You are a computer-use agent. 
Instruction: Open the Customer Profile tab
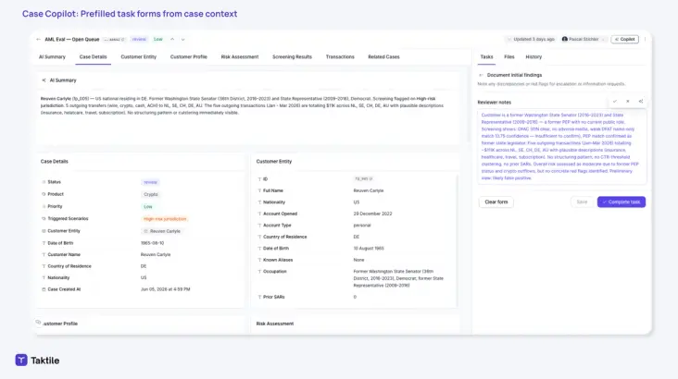[189, 57]
